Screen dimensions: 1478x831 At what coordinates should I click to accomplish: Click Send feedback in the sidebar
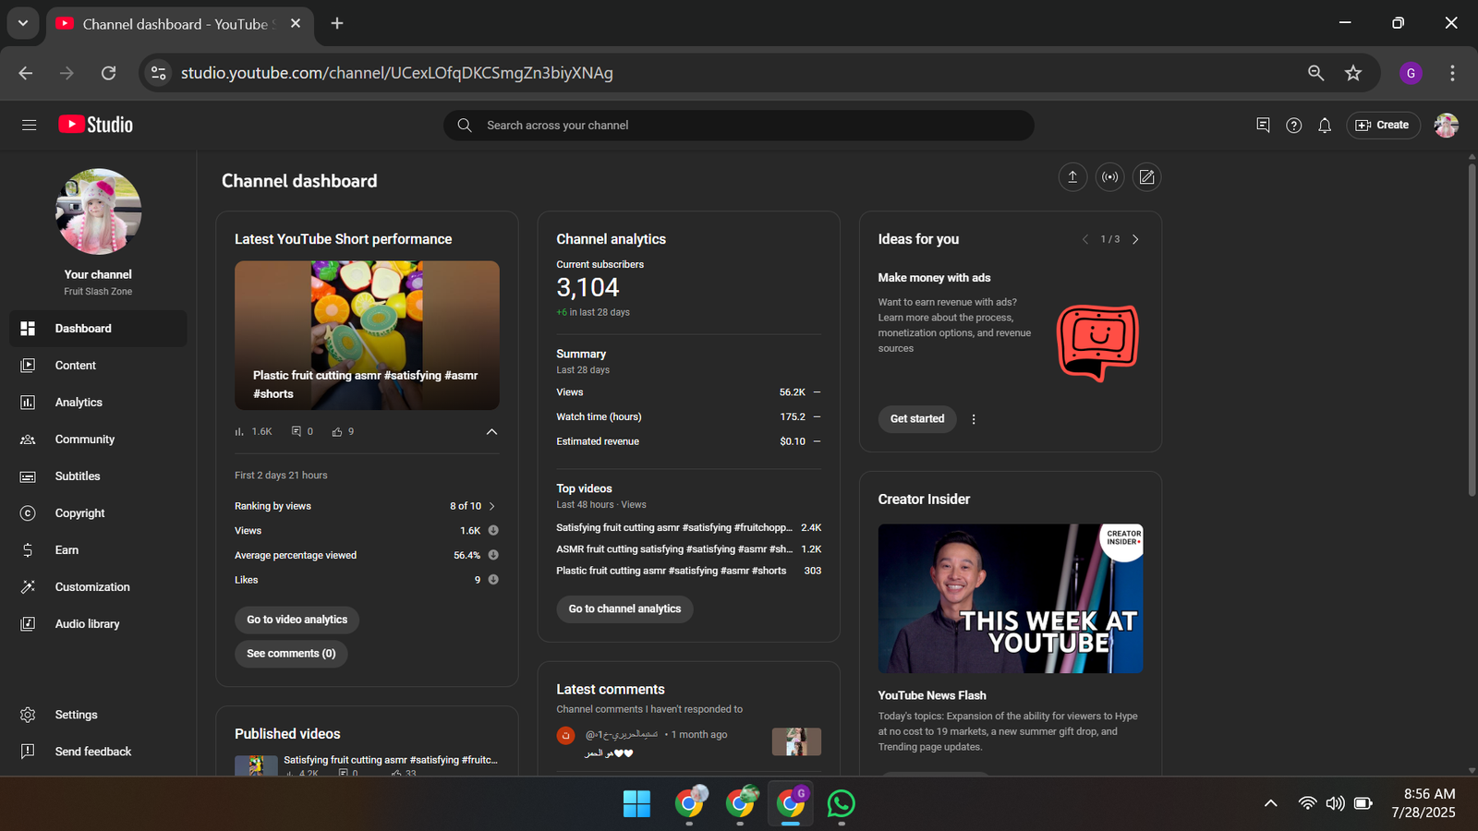(x=98, y=752)
